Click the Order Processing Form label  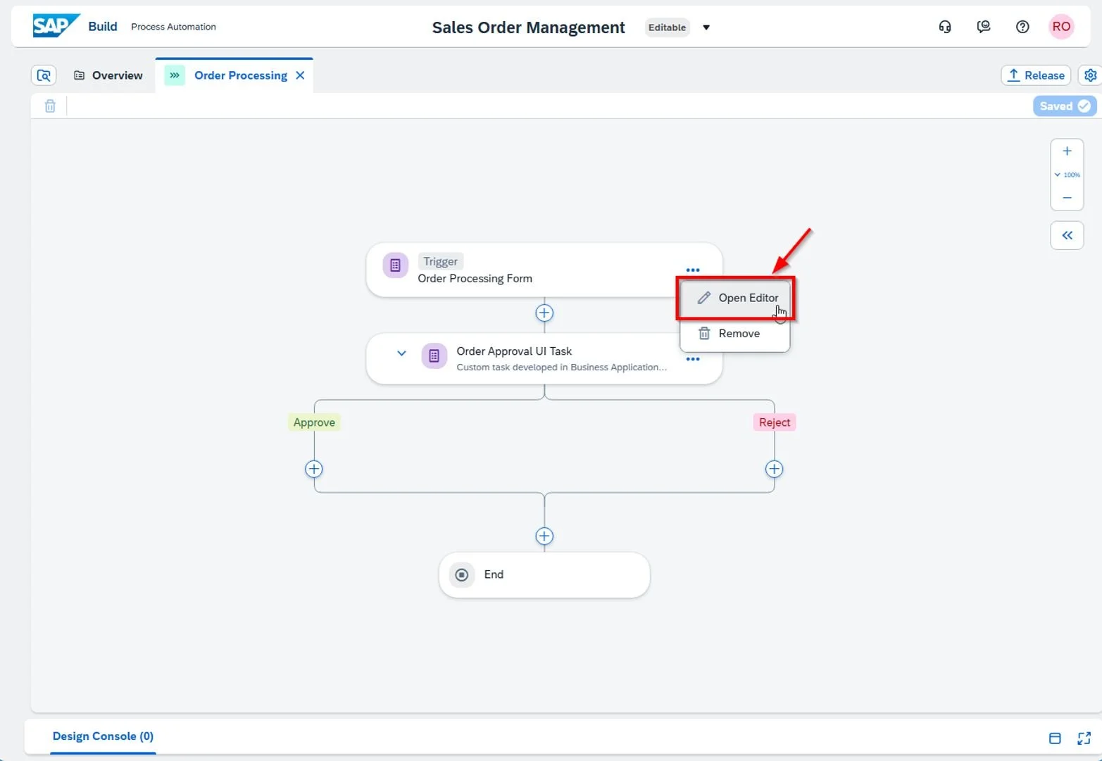pyautogui.click(x=475, y=279)
